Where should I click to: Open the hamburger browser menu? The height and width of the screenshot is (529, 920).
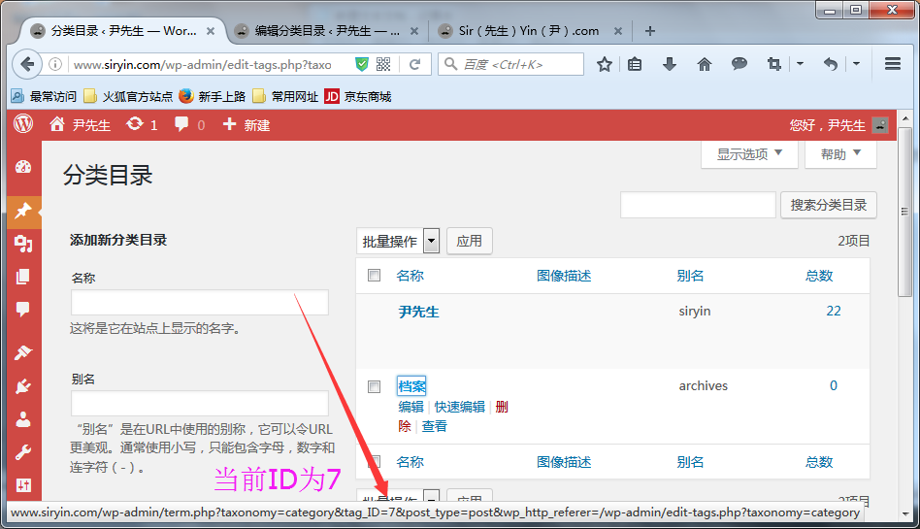[893, 64]
